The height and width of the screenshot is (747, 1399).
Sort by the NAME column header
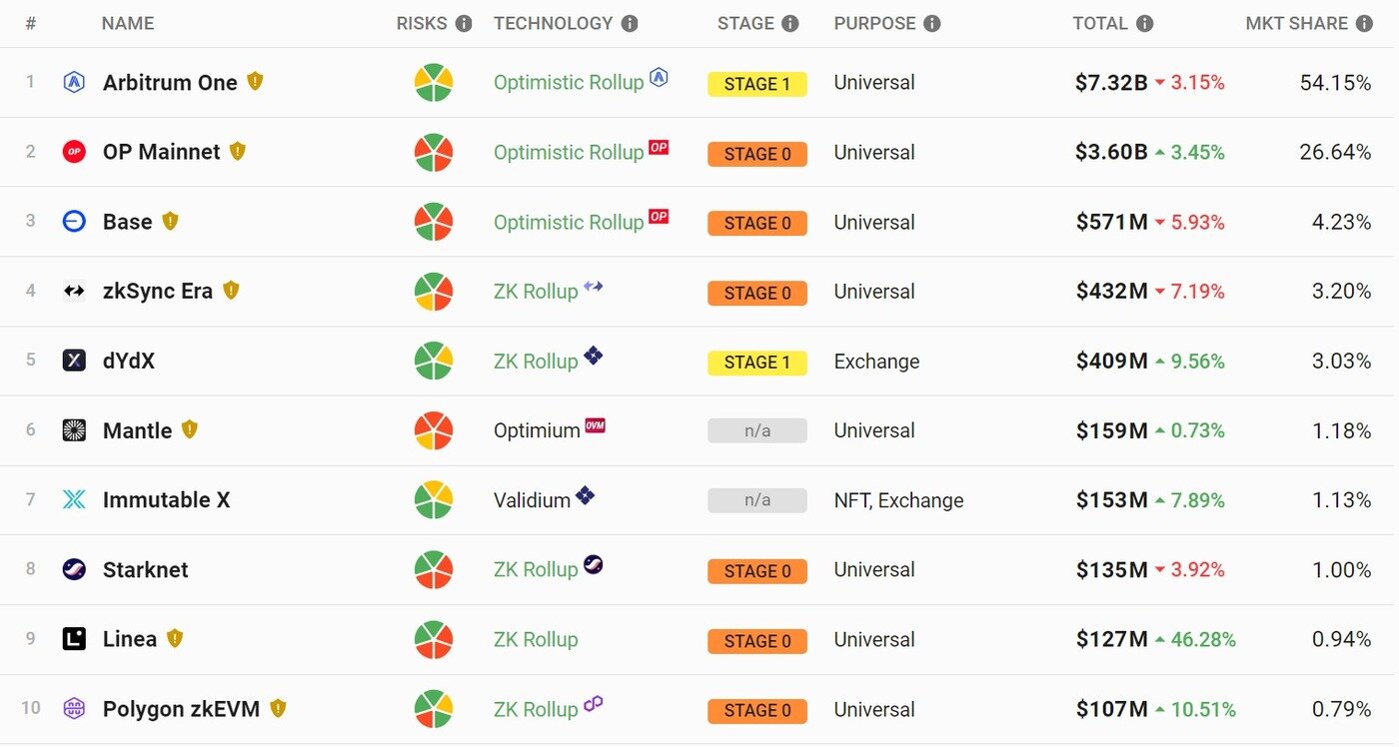pos(128,23)
